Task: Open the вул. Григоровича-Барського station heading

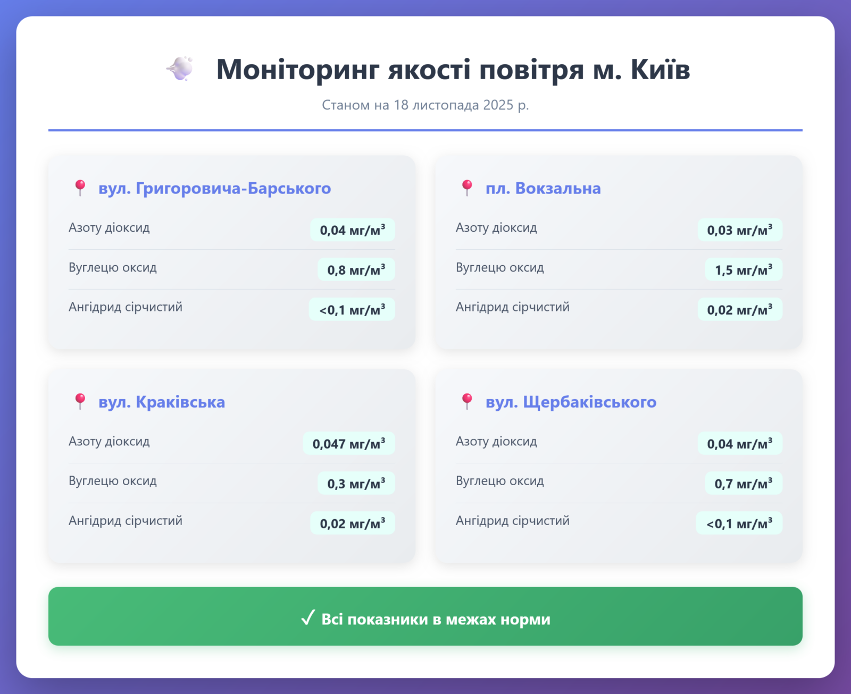Action: (214, 188)
